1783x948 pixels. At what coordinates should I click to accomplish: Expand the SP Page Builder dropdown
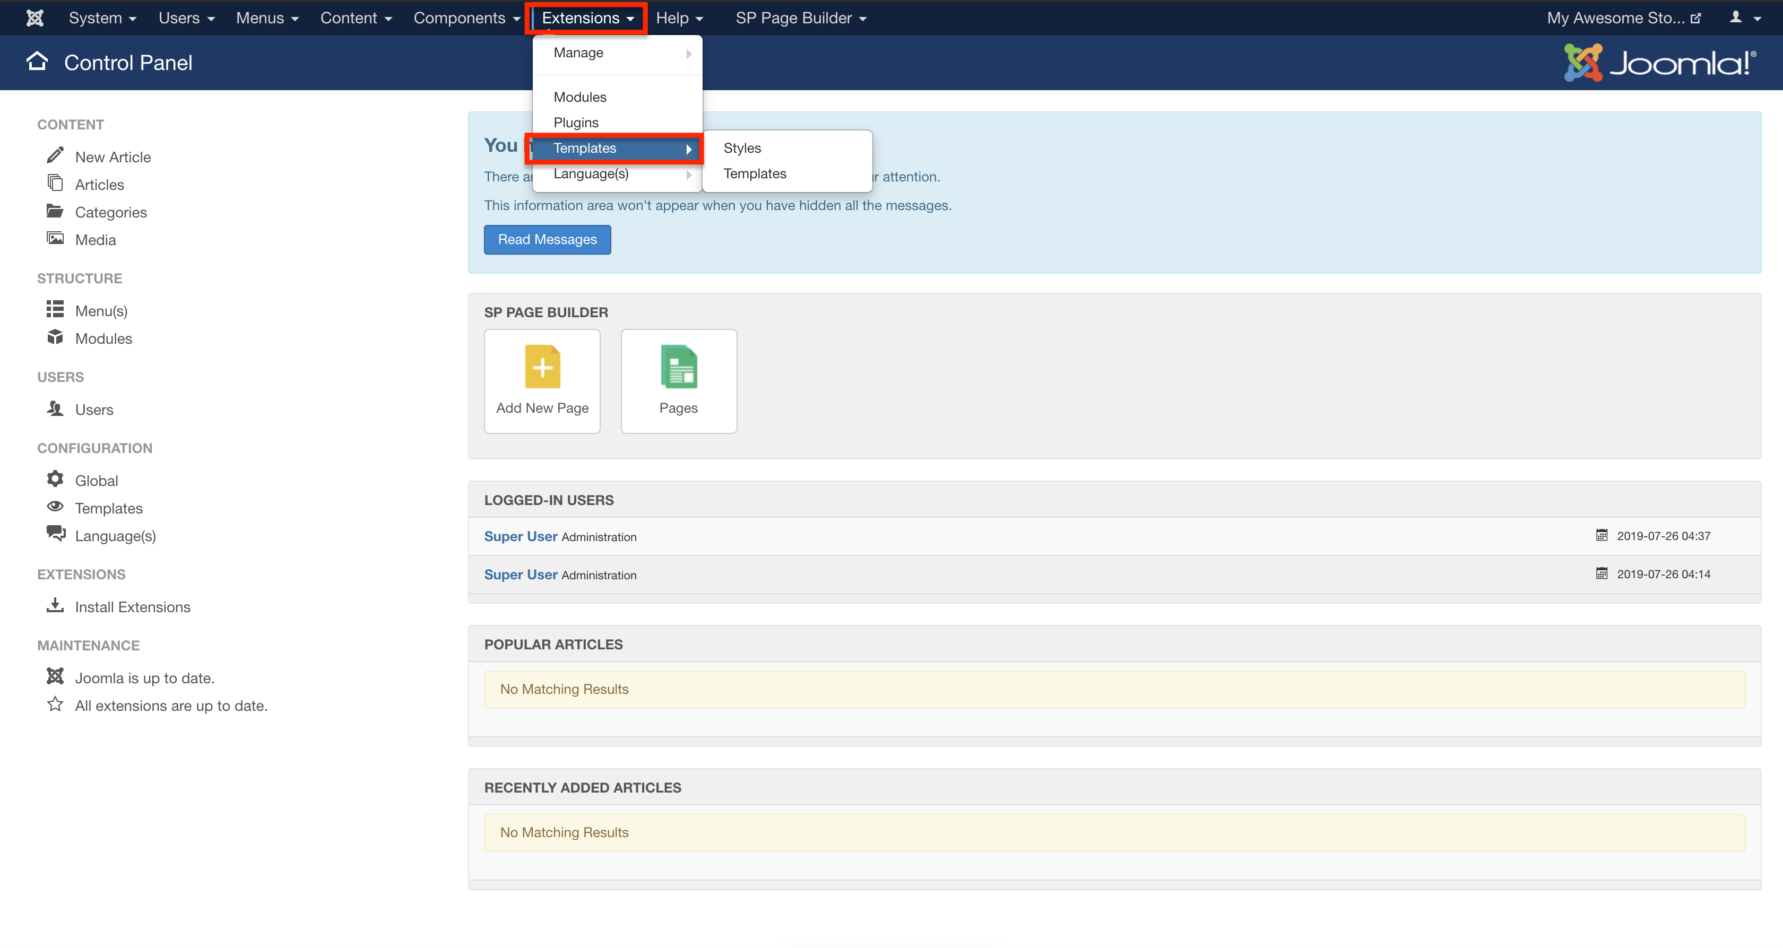click(801, 18)
